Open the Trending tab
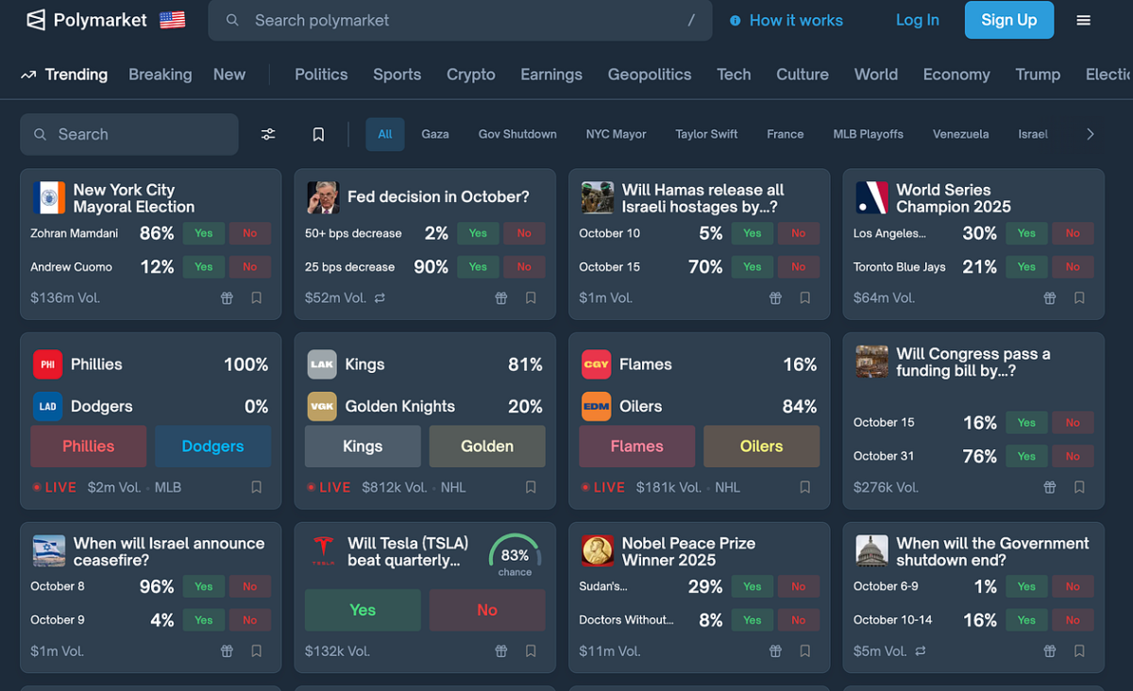Viewport: 1133px width, 691px height. coord(64,75)
